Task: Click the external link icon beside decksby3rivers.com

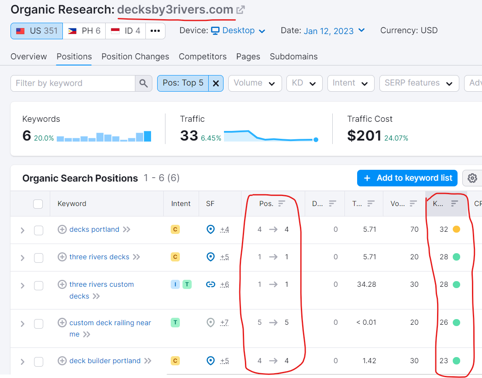Action: pyautogui.click(x=241, y=9)
